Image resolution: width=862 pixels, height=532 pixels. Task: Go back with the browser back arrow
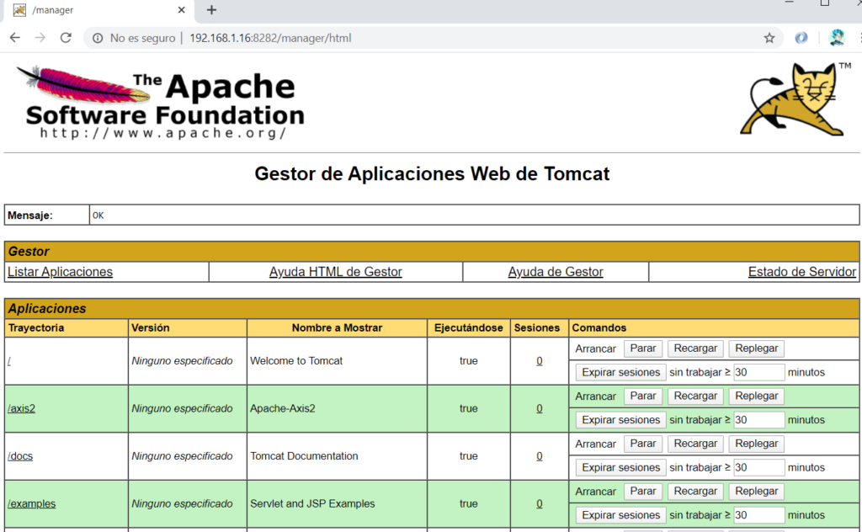[15, 38]
